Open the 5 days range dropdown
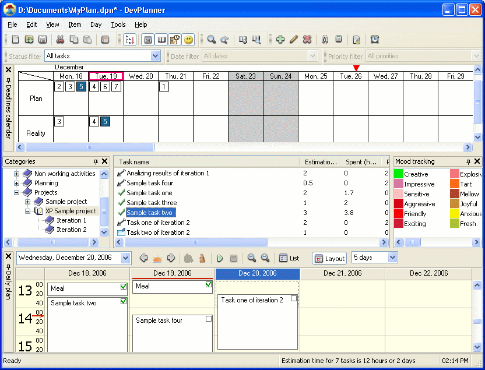This screenshot has height=370, width=485. [392, 258]
